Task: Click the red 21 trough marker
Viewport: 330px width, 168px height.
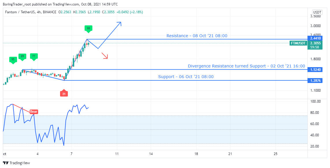Action: click(x=64, y=93)
